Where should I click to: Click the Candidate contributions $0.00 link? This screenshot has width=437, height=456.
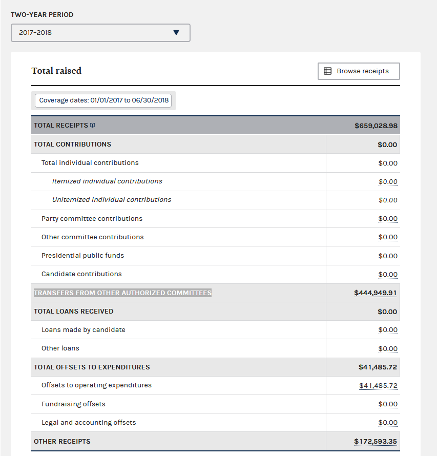[388, 275]
